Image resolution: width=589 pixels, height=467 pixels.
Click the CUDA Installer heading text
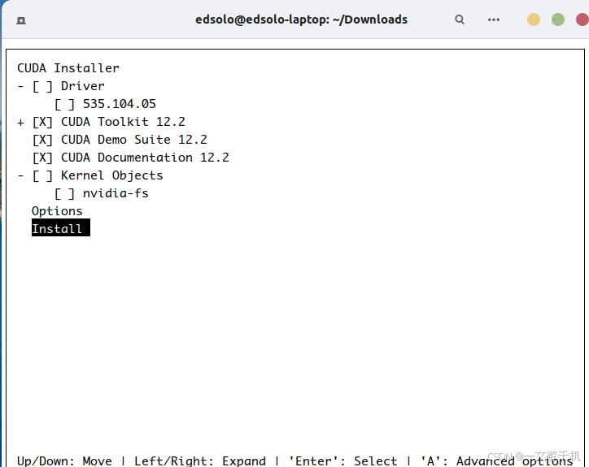click(68, 68)
